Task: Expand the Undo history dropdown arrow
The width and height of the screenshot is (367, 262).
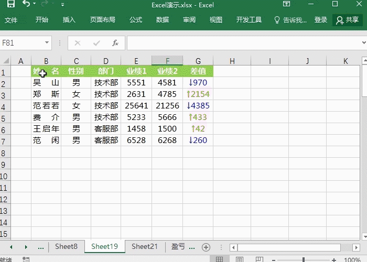Action: click(35, 5)
